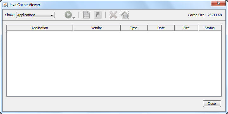Close the window with the red X
This screenshot has width=228, height=114.
[218, 3]
